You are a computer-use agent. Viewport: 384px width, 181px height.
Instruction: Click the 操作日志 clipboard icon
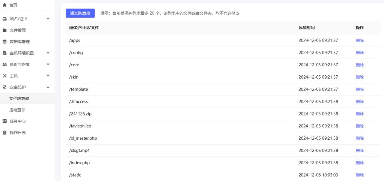(x=5, y=133)
